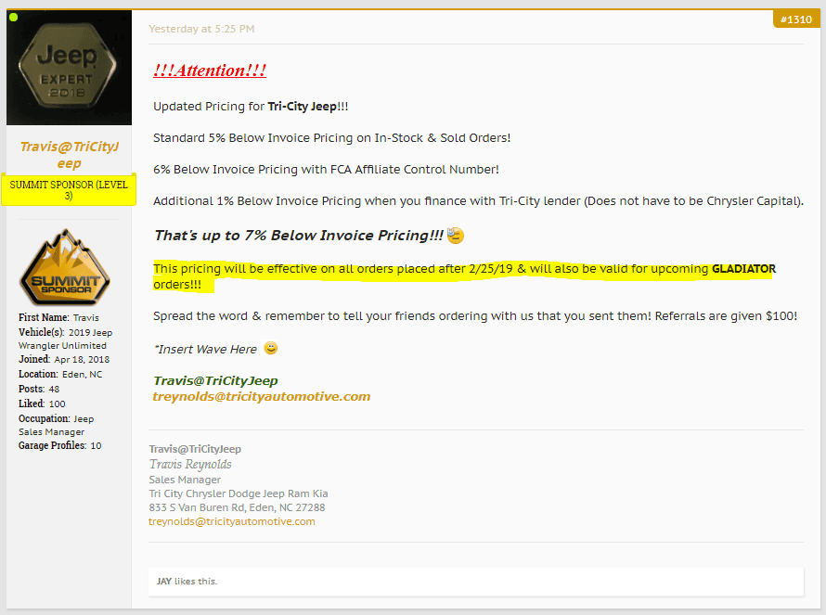Click That's up to 7% Below Invoice Pricing

(x=299, y=236)
